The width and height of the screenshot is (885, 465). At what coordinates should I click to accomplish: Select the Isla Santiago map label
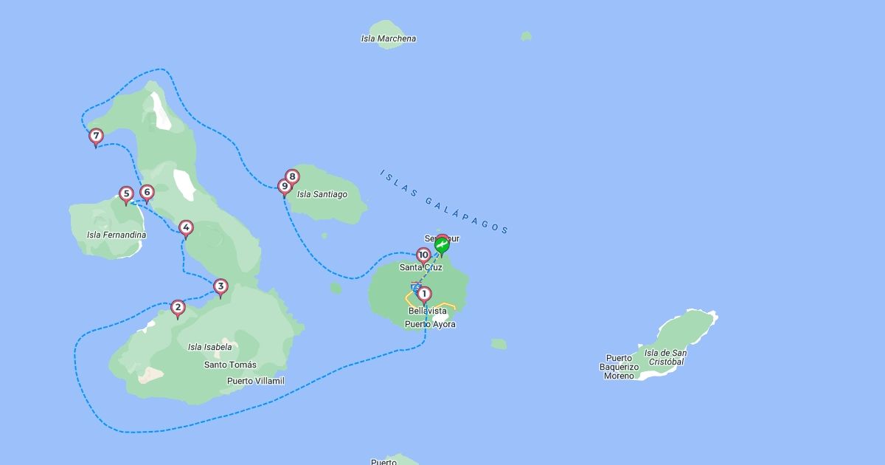[x=322, y=194]
